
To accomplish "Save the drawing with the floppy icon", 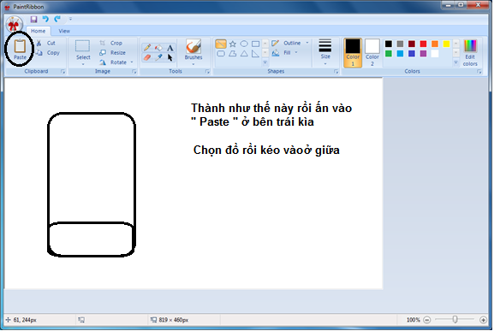I will coord(33,19).
